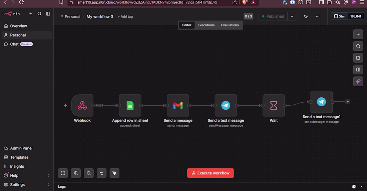Click the browser reload button

(x=21, y=2)
